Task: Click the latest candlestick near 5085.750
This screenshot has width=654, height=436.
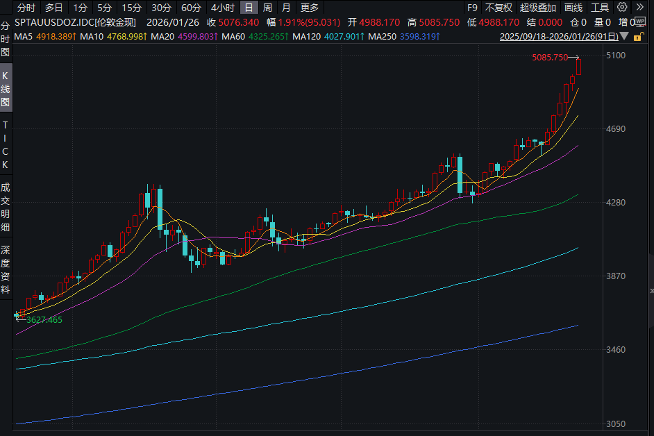Action: (x=579, y=67)
